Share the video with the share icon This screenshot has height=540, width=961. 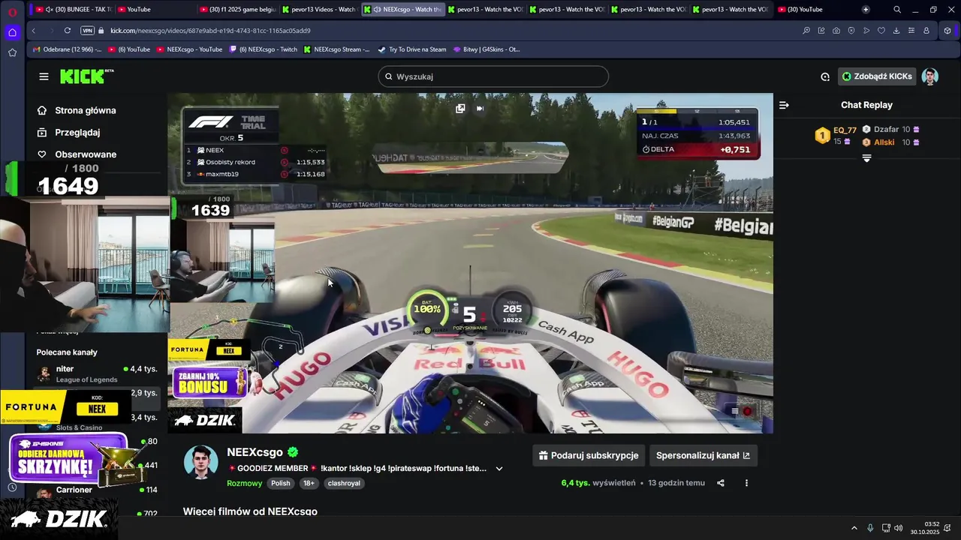click(721, 483)
